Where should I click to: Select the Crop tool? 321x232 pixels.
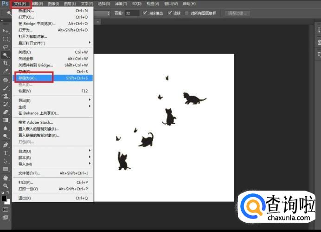tap(6, 63)
